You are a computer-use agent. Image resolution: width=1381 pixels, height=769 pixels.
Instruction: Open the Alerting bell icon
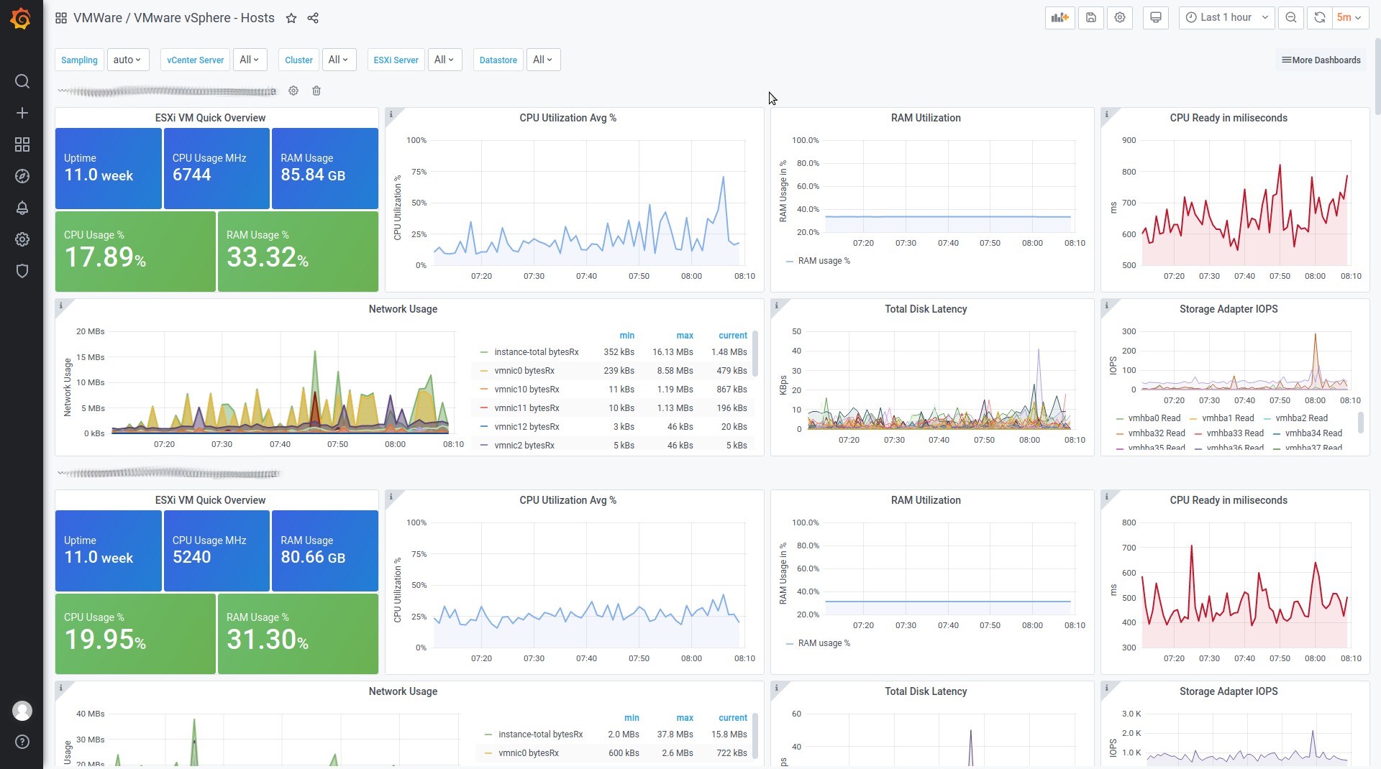click(22, 208)
